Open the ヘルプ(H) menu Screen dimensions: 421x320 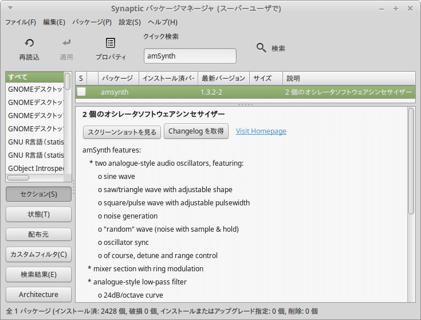click(x=163, y=22)
